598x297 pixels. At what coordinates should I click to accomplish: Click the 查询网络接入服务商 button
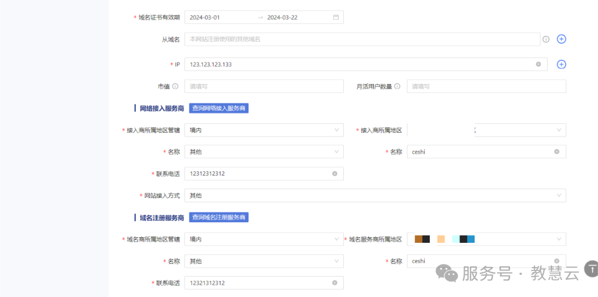pyautogui.click(x=219, y=108)
